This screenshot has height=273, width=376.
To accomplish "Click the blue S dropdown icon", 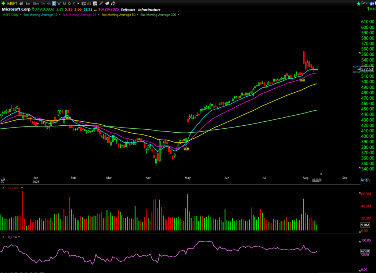I will (372, 3).
